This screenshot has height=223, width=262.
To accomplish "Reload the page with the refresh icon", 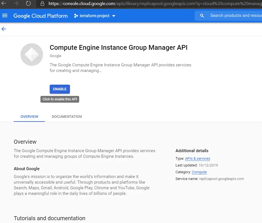I will coord(28,3).
